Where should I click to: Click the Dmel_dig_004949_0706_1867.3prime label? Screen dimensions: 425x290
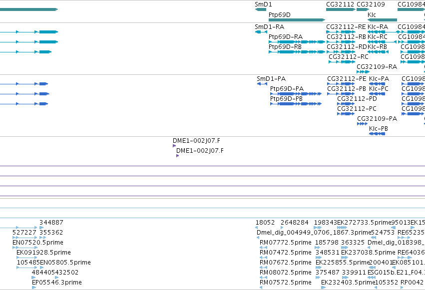click(314, 232)
